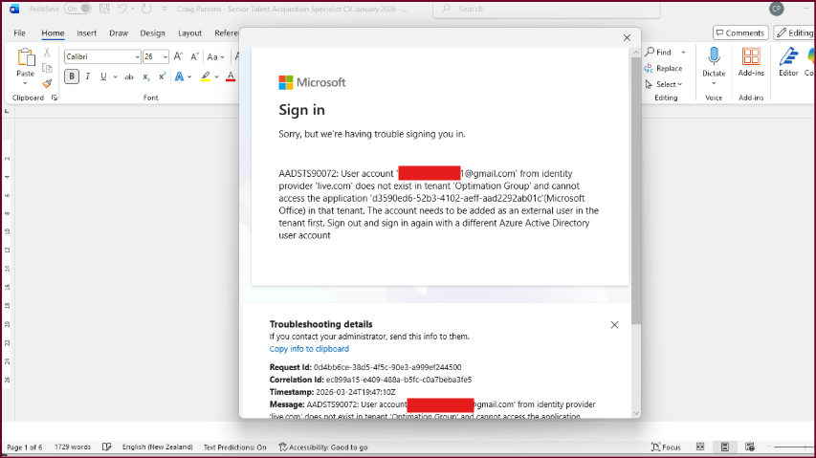Click the Copy icon in Clipboard group
This screenshot has height=458, width=816.
(47, 68)
